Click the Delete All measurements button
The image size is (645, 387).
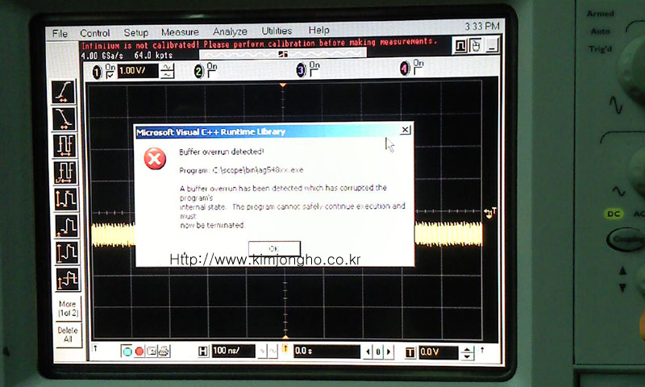tap(68, 335)
